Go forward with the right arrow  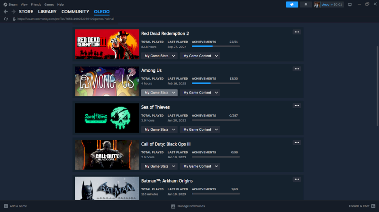click(14, 11)
